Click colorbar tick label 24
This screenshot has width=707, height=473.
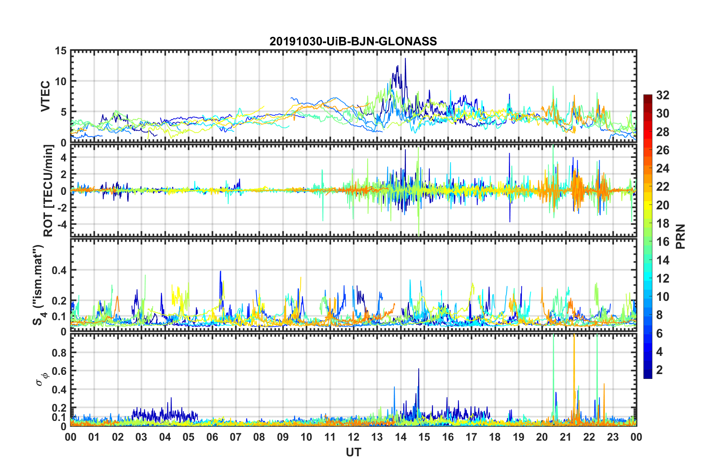click(x=663, y=168)
